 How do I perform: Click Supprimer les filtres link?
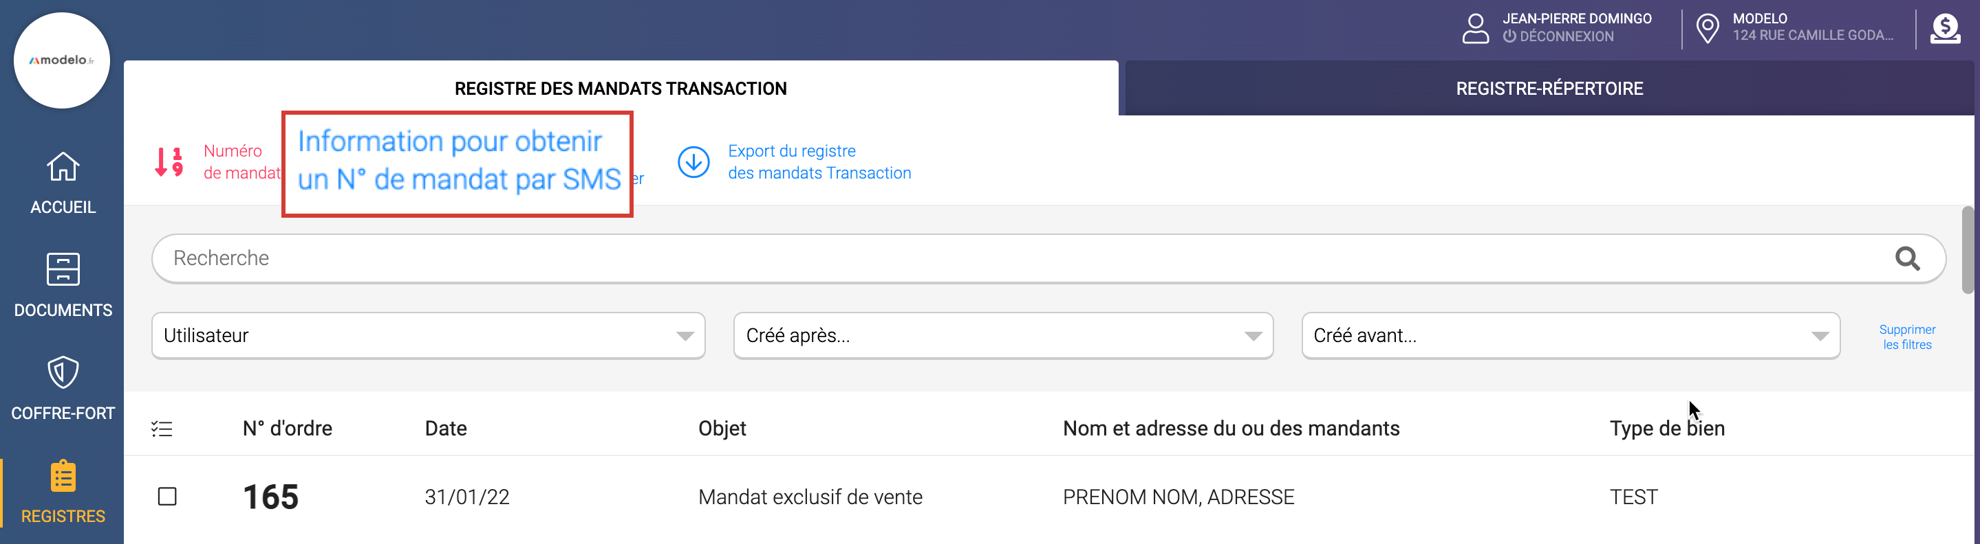(1907, 337)
